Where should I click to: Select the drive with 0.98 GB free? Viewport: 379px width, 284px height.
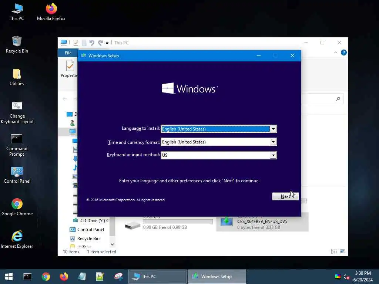[x=168, y=222]
